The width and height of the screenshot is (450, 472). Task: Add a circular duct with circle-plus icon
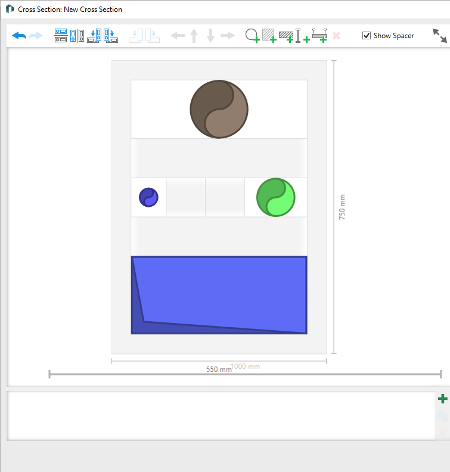coord(252,36)
